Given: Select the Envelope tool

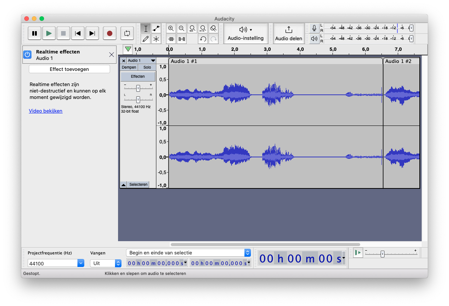Looking at the screenshot, I should click(156, 29).
